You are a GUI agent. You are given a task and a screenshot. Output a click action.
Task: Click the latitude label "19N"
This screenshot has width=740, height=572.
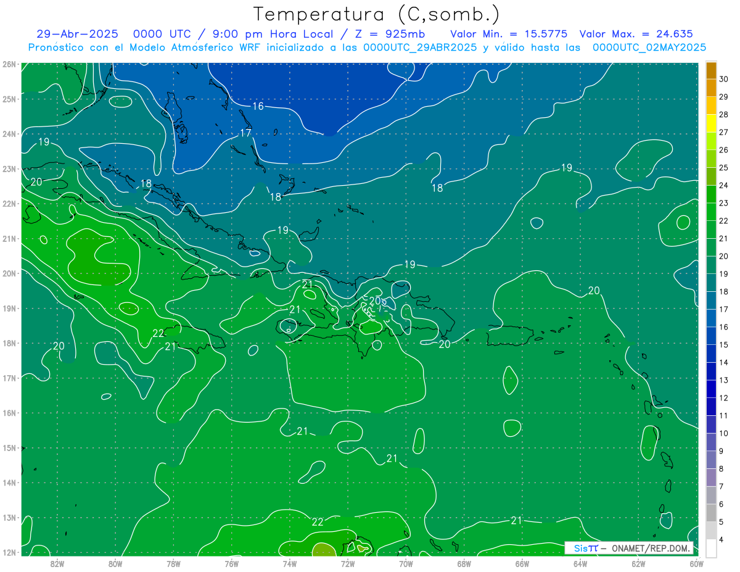click(9, 308)
